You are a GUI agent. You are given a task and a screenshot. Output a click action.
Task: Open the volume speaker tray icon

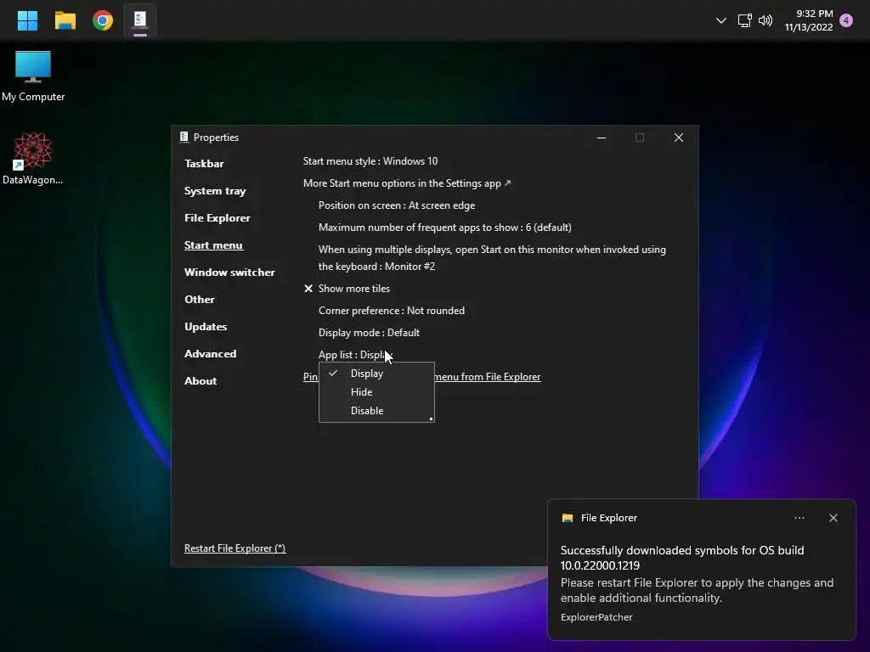(765, 20)
